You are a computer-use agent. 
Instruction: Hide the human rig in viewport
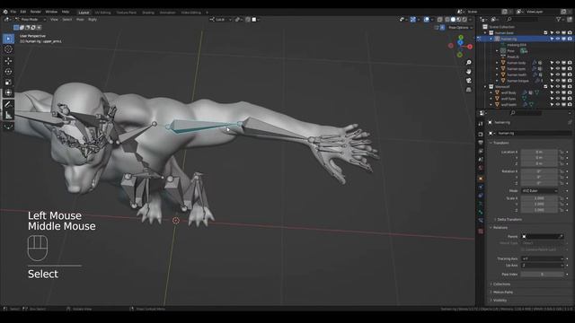558,39
